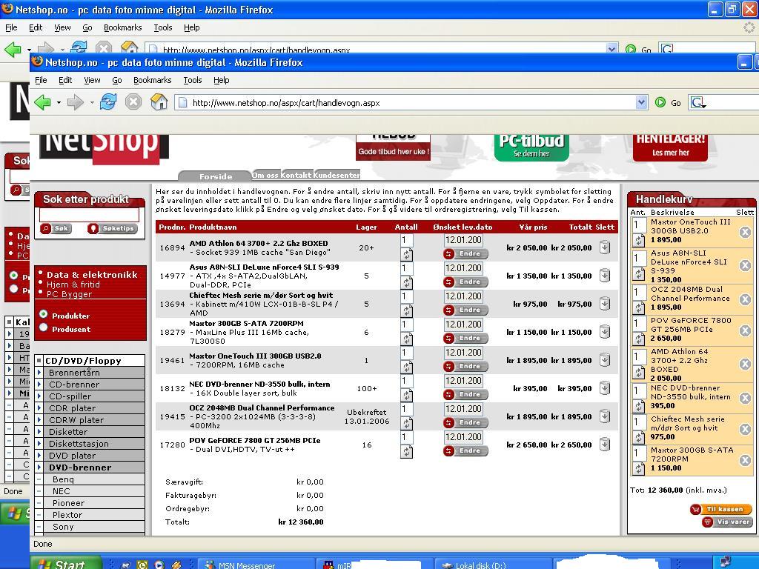The image size is (759, 569).
Task: Collapse CD/DVD/Floppy category
Action: [x=39, y=361]
